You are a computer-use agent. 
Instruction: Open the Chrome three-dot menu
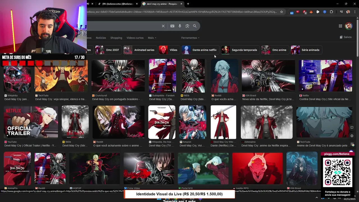[355, 12]
